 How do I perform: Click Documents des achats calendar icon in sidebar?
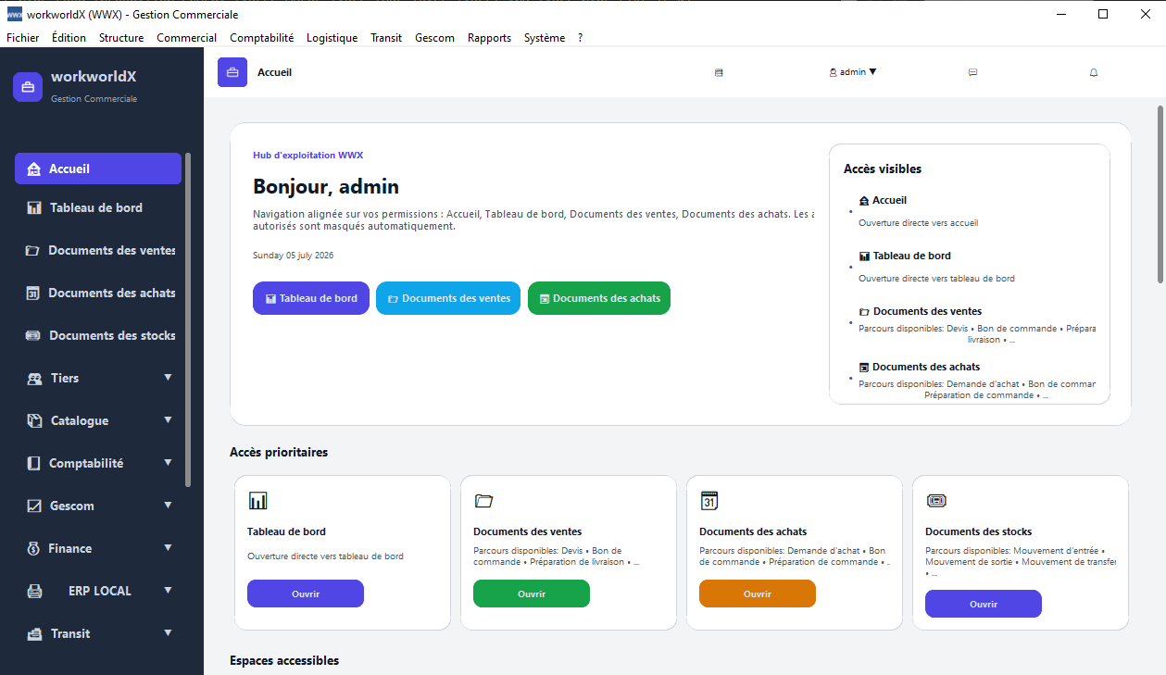(32, 294)
